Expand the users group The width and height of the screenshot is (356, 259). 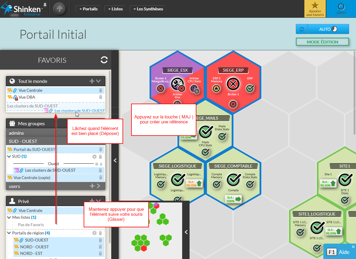98,186
